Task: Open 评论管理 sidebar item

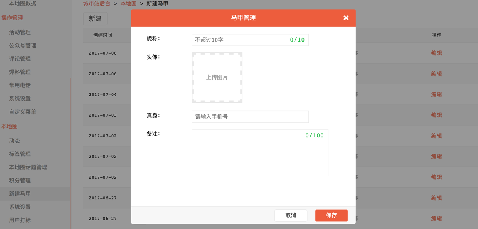Action: (x=20, y=59)
